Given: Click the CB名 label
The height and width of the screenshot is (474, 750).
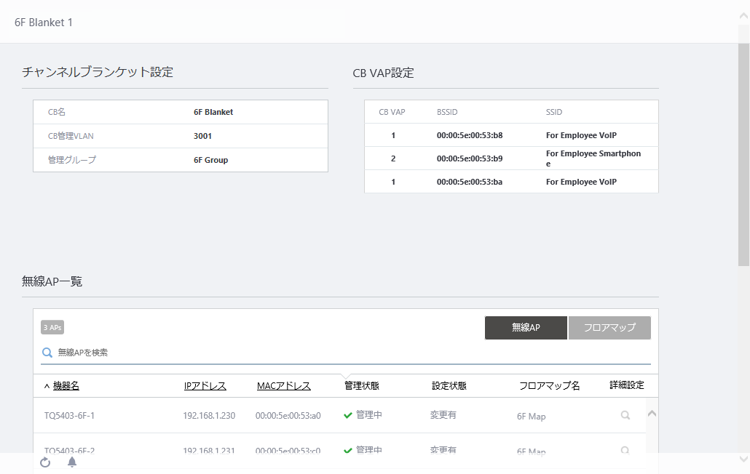Looking at the screenshot, I should coord(57,112).
